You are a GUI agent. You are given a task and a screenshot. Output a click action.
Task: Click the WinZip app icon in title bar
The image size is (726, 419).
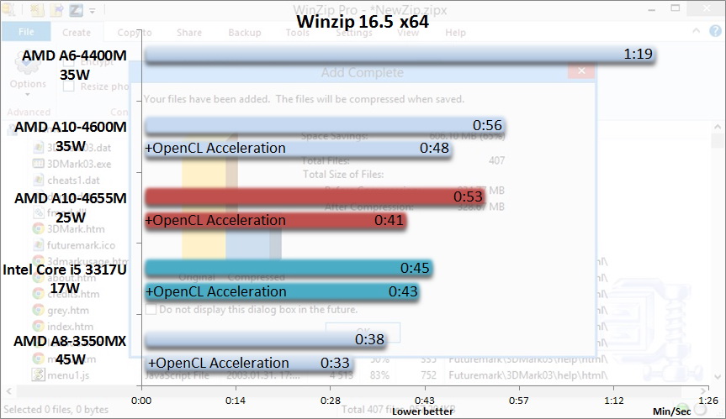pyautogui.click(x=8, y=8)
